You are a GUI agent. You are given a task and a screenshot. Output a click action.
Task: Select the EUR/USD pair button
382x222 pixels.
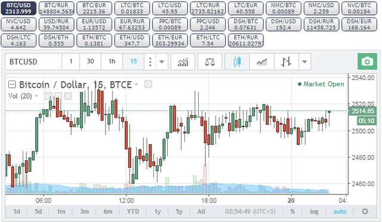pyautogui.click(x=94, y=24)
